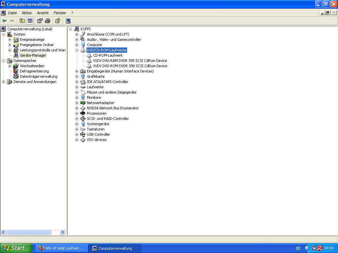Viewport: 338px width, 253px height.
Task: Open the Properties toolbar icon
Action: (40, 21)
